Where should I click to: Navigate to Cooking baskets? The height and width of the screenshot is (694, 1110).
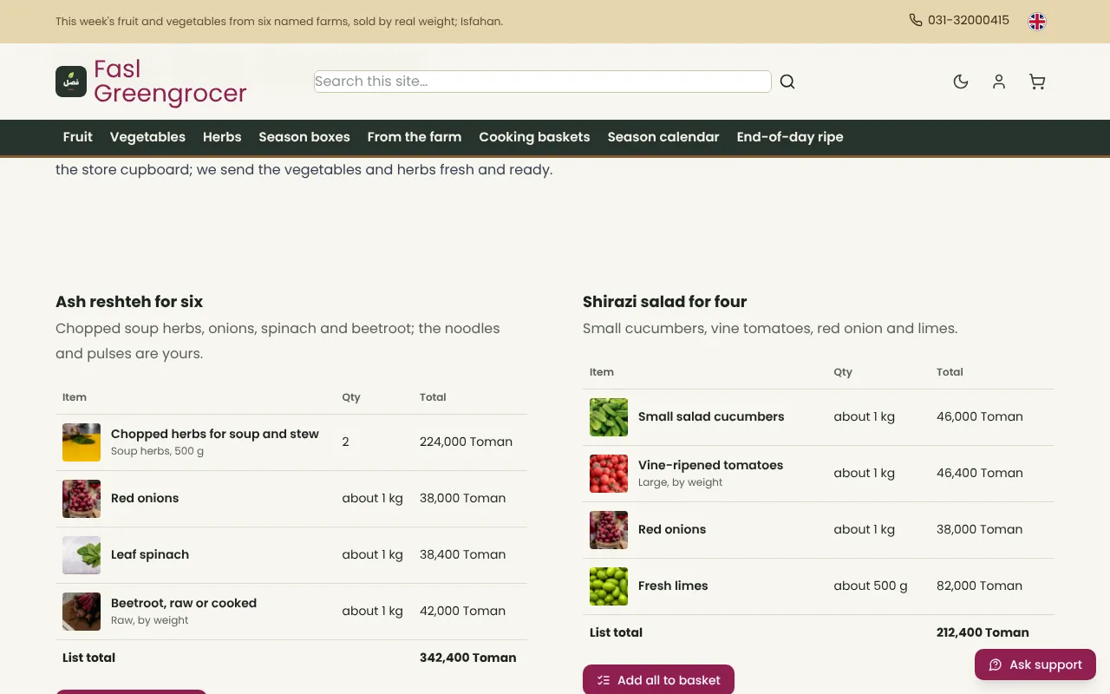(x=534, y=137)
